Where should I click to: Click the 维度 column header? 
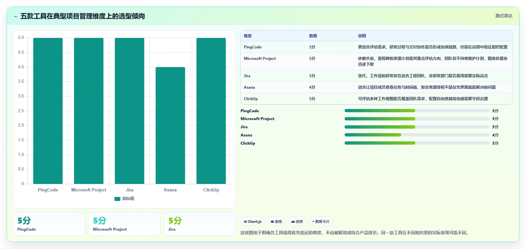(x=248, y=36)
